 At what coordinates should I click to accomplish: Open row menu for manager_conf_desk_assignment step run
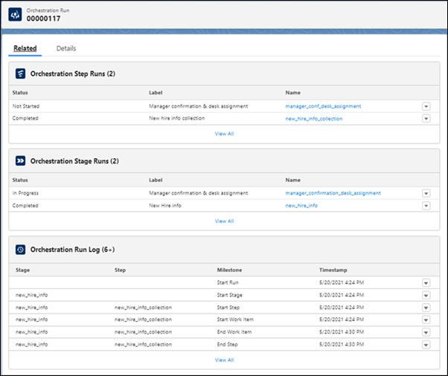click(426, 106)
